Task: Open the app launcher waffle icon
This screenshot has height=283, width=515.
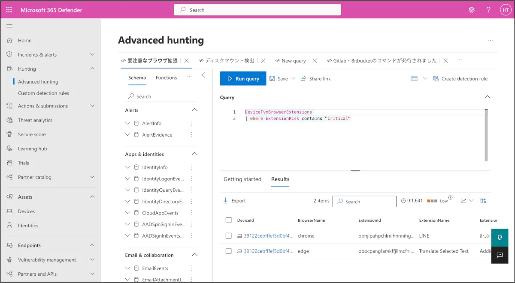Action: pos(9,10)
